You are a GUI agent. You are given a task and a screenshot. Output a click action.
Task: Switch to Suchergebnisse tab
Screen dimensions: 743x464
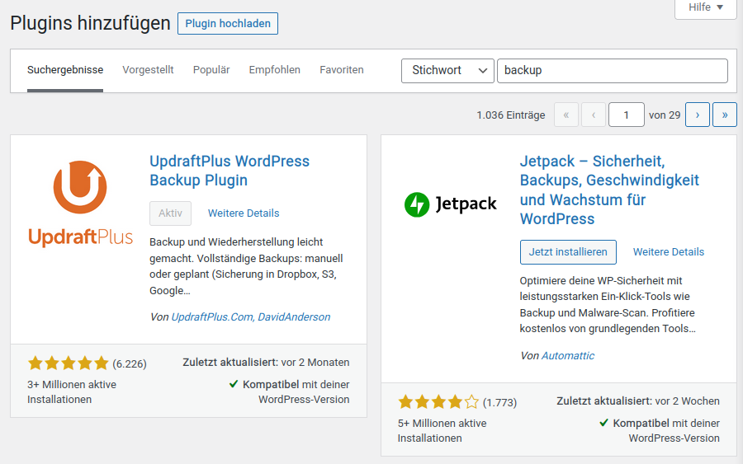click(x=65, y=70)
